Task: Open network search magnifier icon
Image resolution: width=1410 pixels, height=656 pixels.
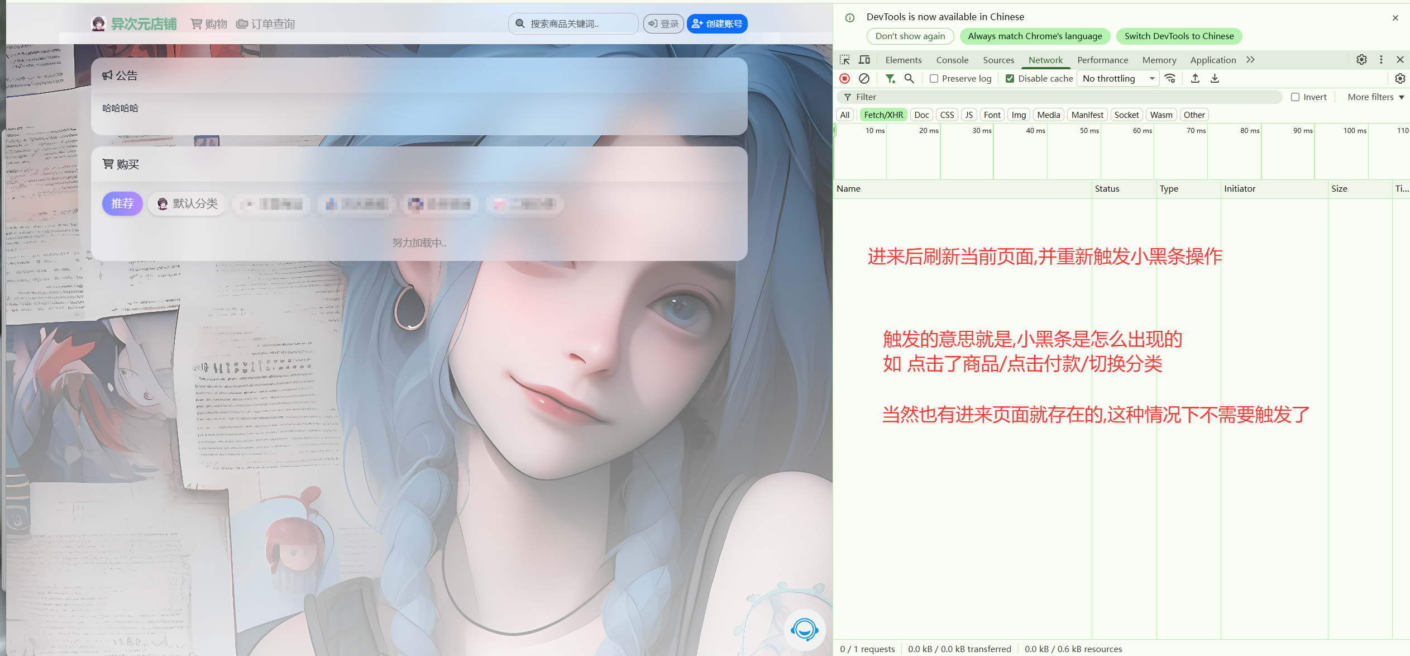Action: 909,79
